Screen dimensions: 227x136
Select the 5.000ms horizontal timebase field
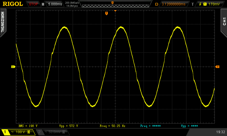point(54,4)
